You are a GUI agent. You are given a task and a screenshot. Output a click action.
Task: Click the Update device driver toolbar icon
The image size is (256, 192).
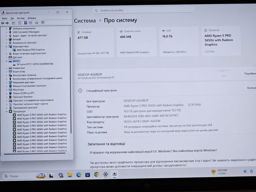pos(36,22)
